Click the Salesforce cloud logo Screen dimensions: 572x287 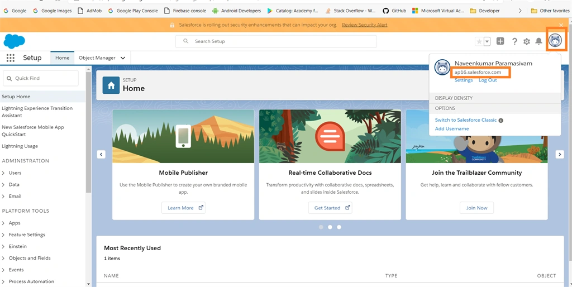point(14,41)
